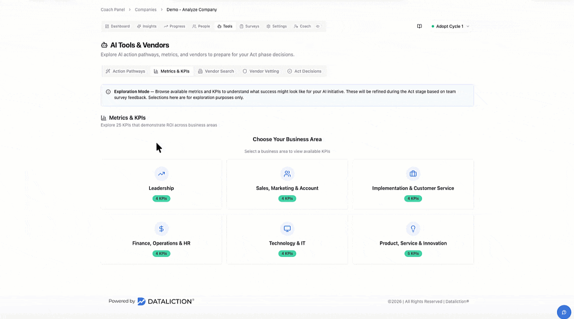Go to Act Decisions sub-tab

[305, 71]
